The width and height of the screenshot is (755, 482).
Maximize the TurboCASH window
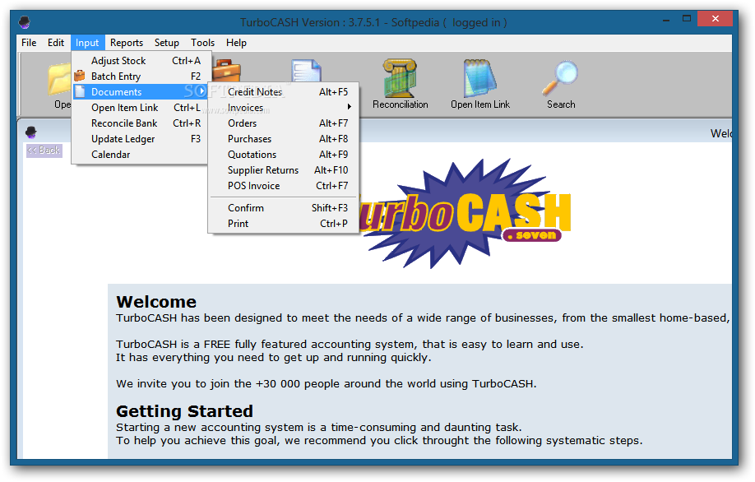click(x=687, y=19)
